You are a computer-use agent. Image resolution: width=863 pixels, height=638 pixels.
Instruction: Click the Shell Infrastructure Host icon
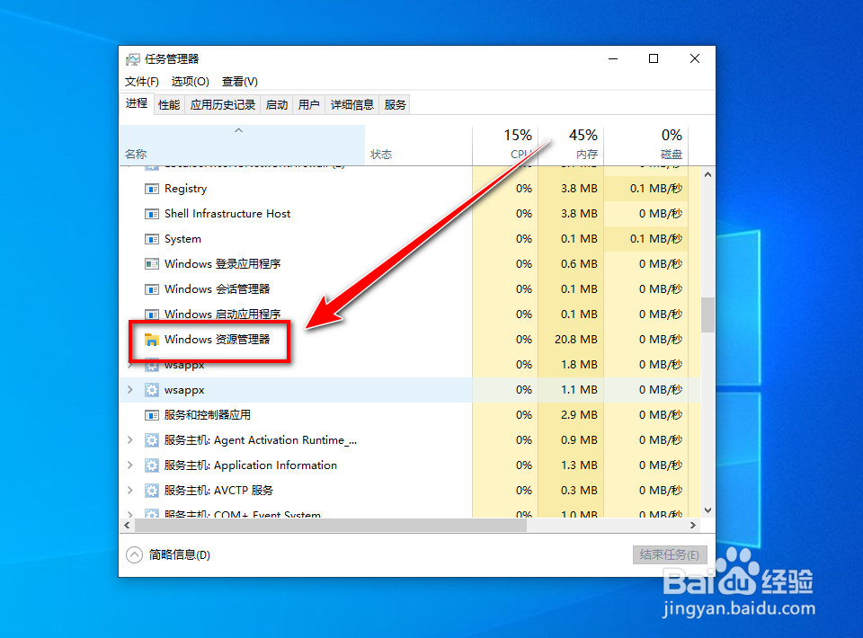point(150,213)
